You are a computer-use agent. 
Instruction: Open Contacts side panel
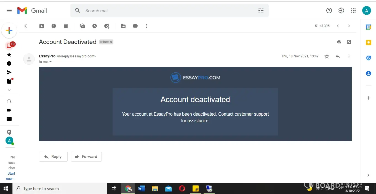[x=369, y=73]
